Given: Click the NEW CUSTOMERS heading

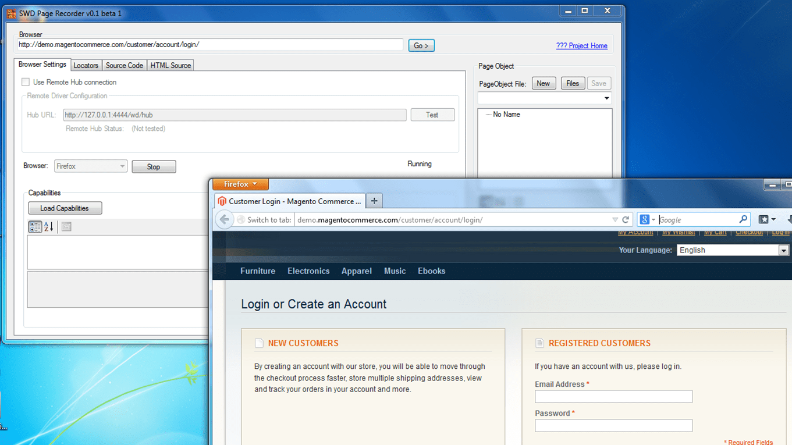Looking at the screenshot, I should point(303,343).
